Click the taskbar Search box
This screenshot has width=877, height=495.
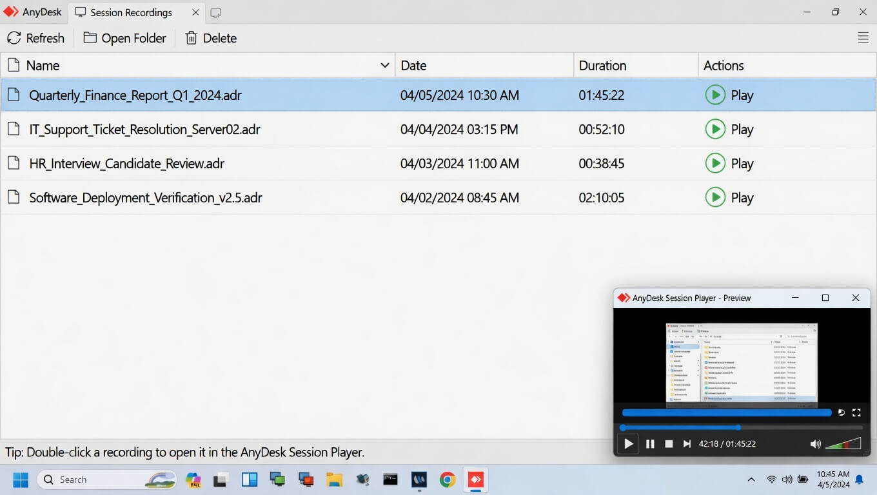(x=107, y=480)
